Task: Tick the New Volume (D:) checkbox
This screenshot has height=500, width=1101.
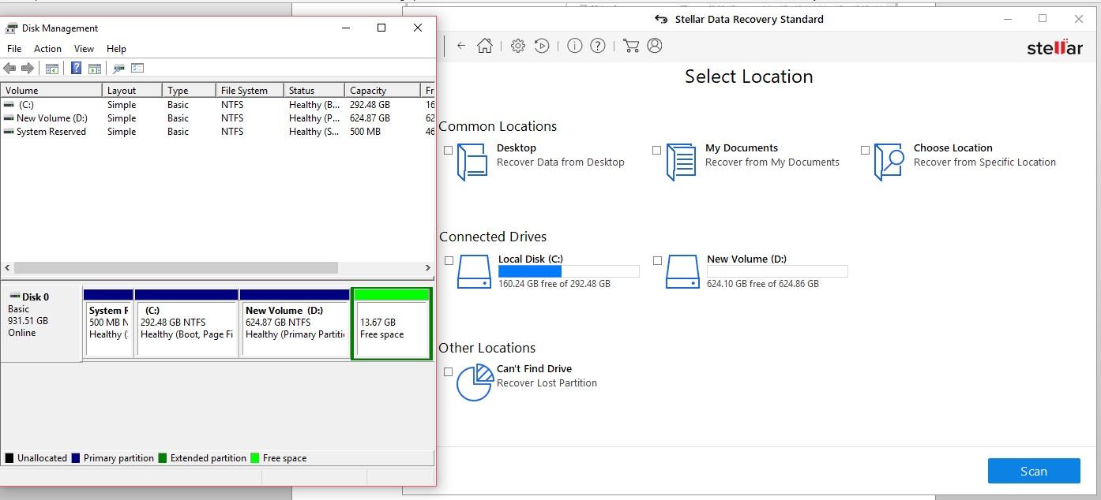Action: (x=657, y=260)
